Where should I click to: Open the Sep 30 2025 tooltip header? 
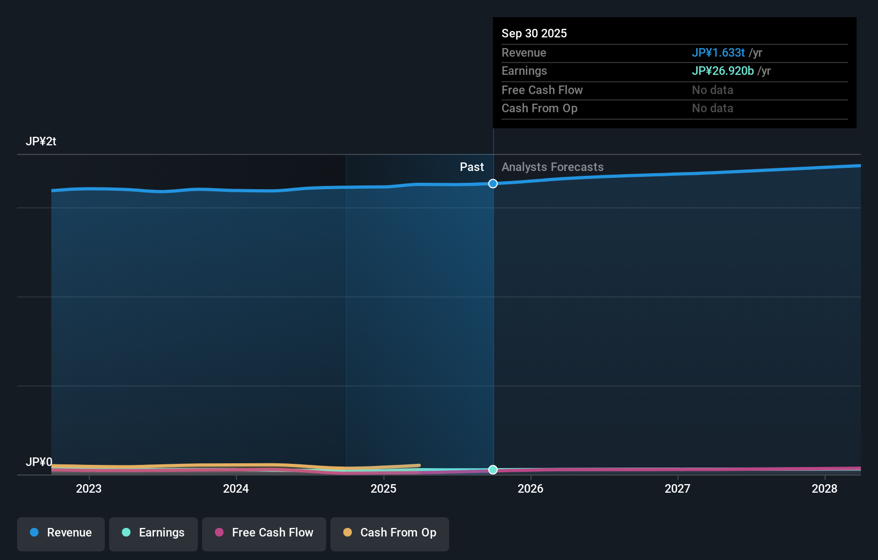534,33
